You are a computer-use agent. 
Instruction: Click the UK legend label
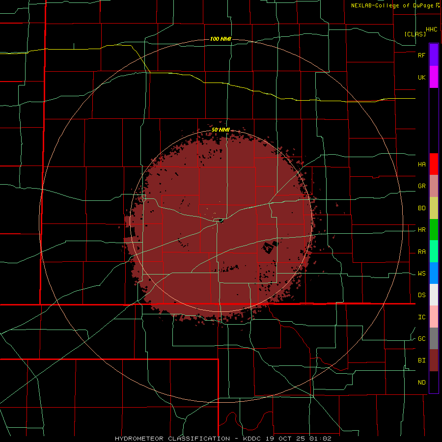pyautogui.click(x=421, y=78)
